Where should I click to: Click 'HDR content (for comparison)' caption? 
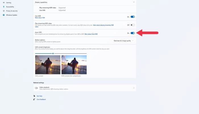click(71, 76)
